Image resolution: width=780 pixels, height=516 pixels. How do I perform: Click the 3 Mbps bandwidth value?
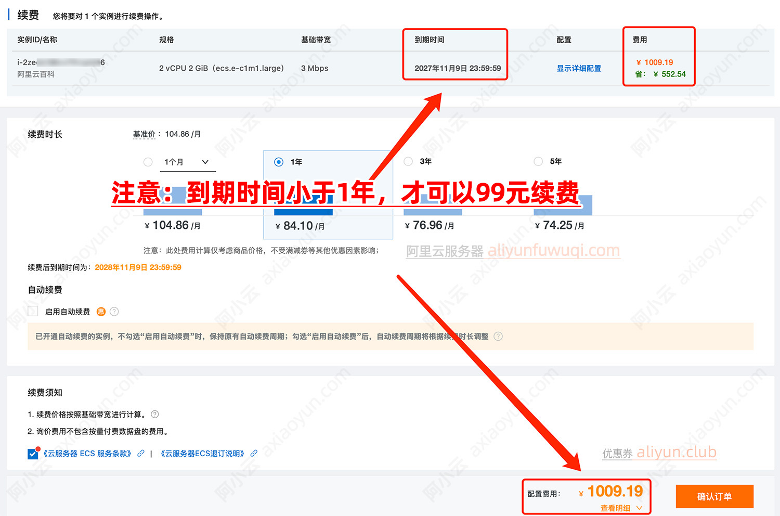coord(315,68)
